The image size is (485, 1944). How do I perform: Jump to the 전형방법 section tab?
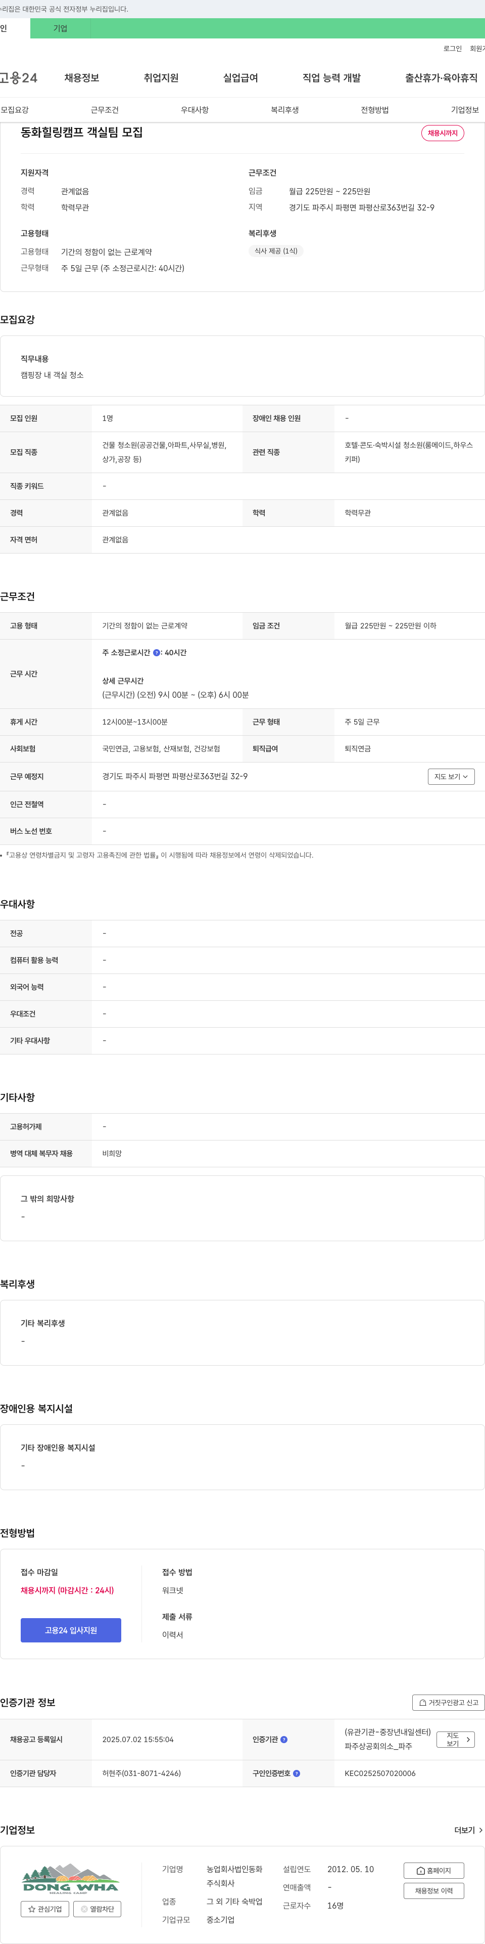[375, 110]
